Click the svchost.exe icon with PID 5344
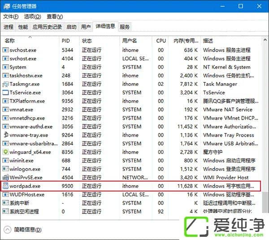This screenshot has width=269, height=240. (5, 50)
